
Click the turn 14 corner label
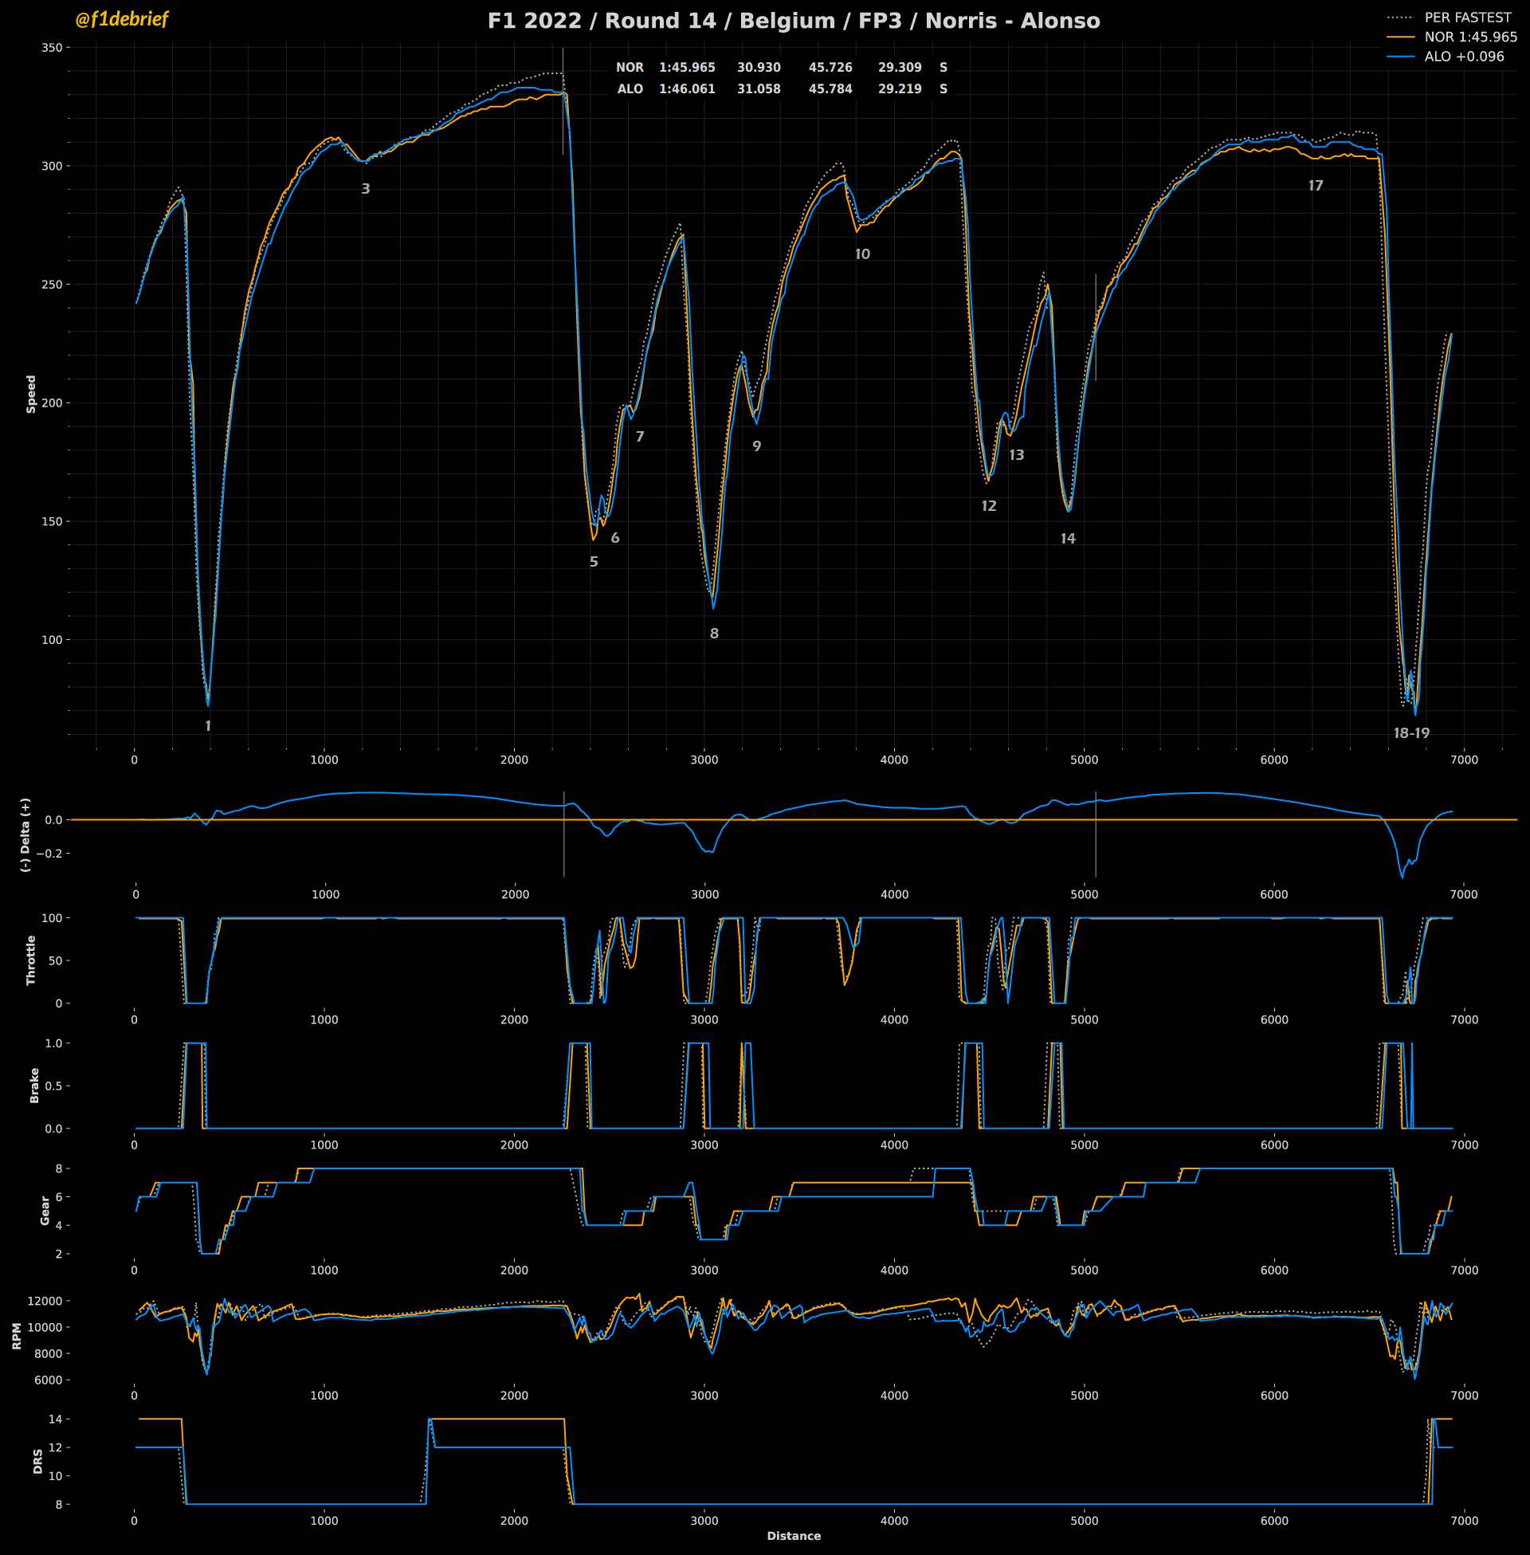pos(1068,540)
